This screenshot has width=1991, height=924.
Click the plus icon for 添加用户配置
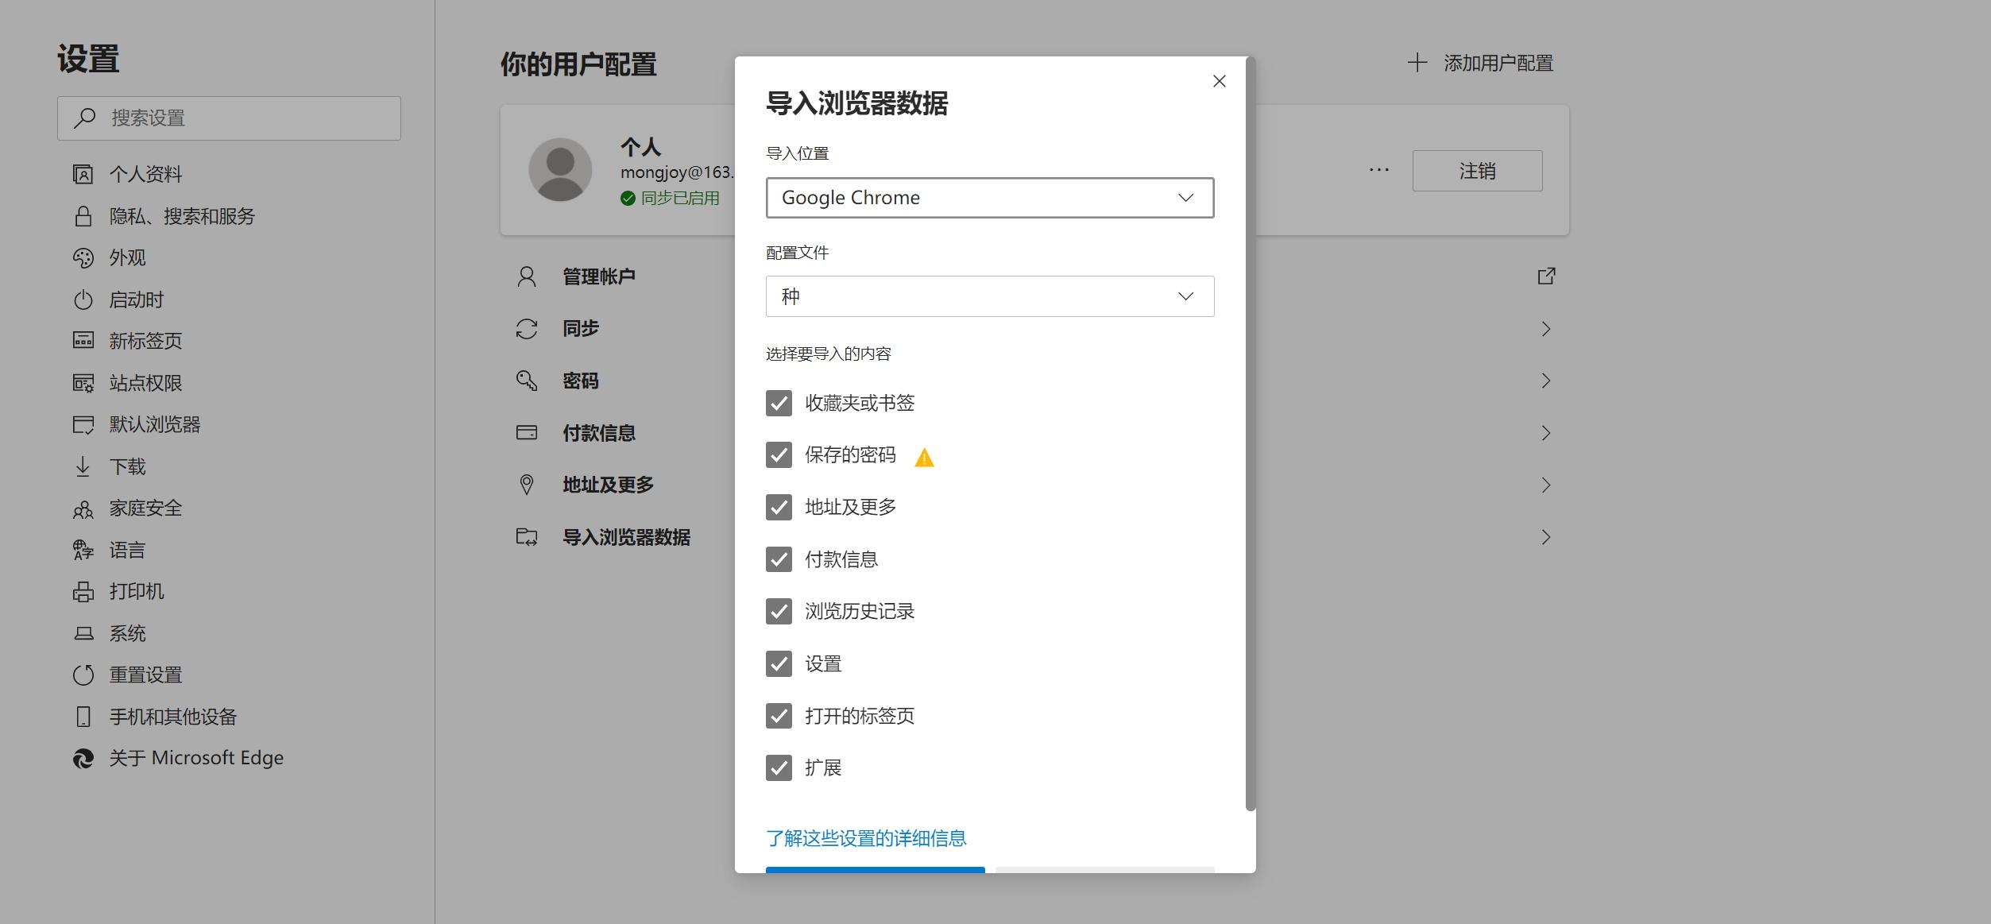[x=1417, y=63]
